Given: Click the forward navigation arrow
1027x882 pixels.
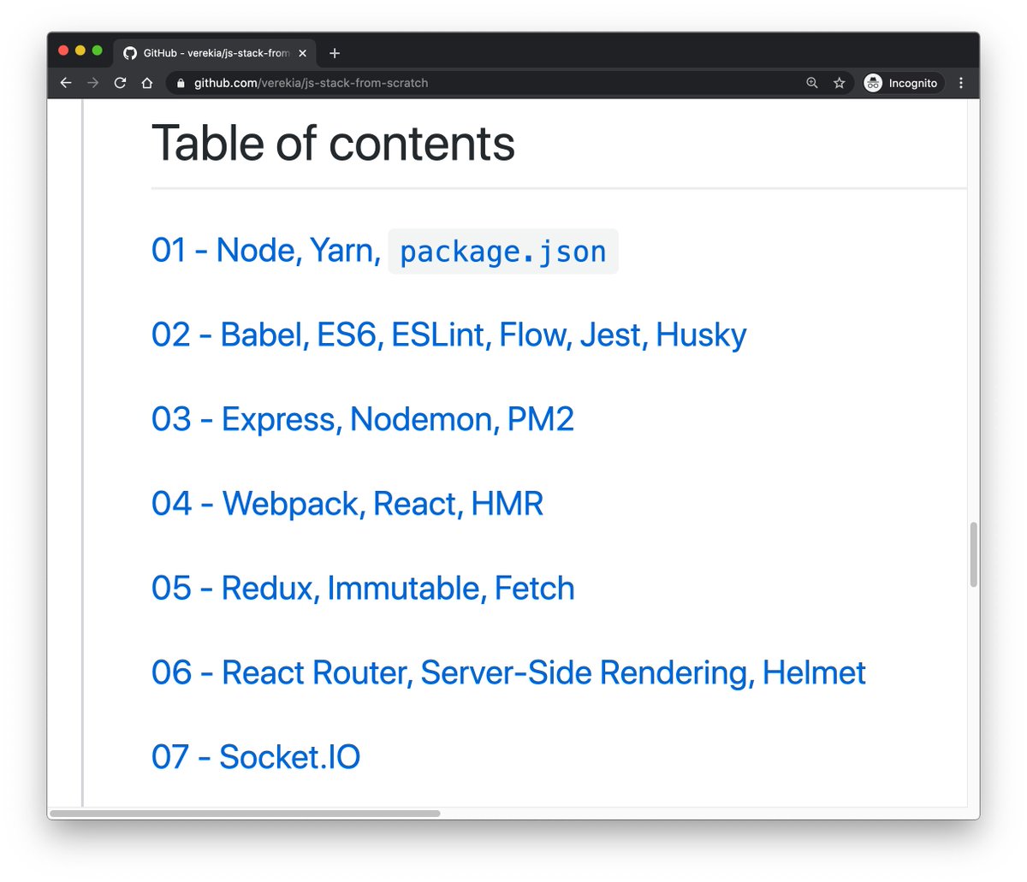Looking at the screenshot, I should click(93, 83).
